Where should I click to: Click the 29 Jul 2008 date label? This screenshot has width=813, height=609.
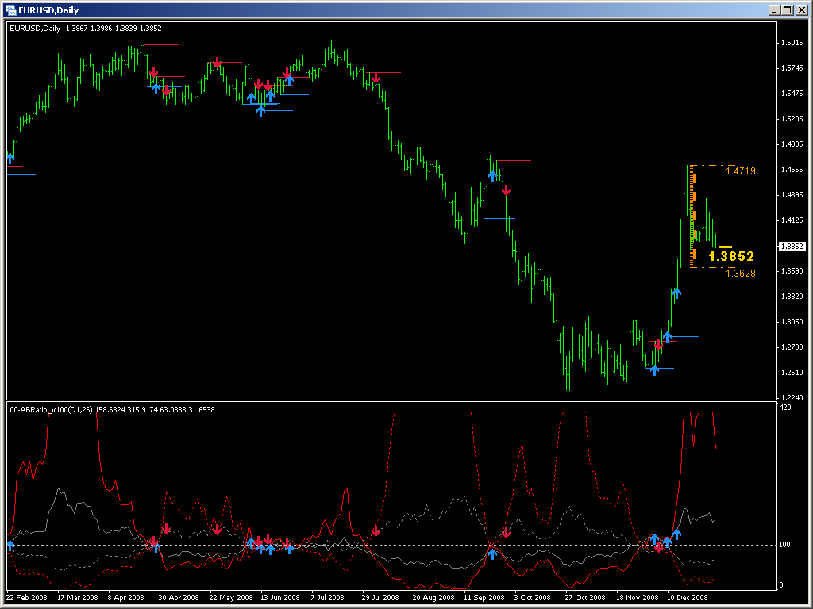380,598
